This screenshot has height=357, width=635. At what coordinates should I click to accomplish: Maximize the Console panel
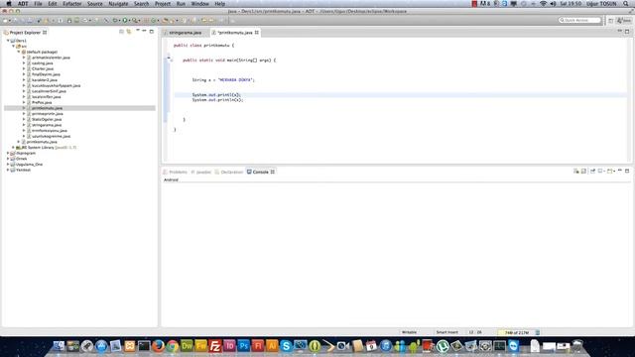click(627, 172)
